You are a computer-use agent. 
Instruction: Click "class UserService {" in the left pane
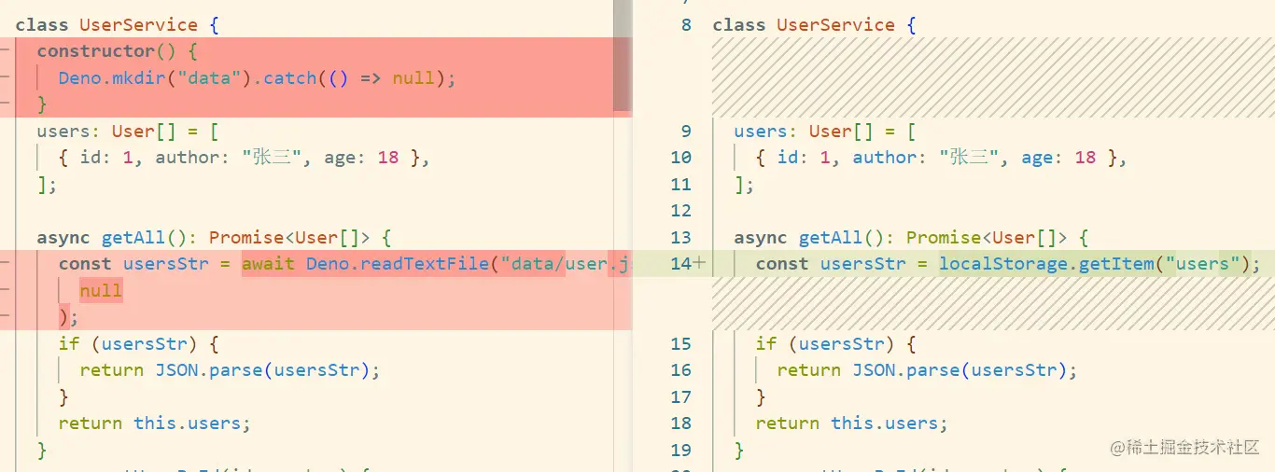click(118, 25)
